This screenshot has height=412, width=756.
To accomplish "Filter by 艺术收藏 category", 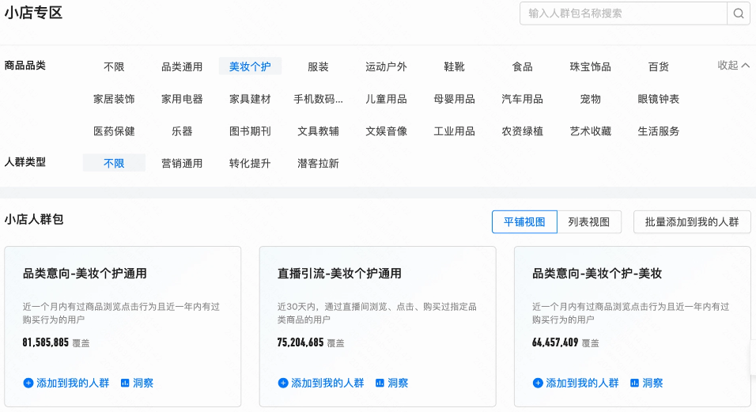I will 590,131.
